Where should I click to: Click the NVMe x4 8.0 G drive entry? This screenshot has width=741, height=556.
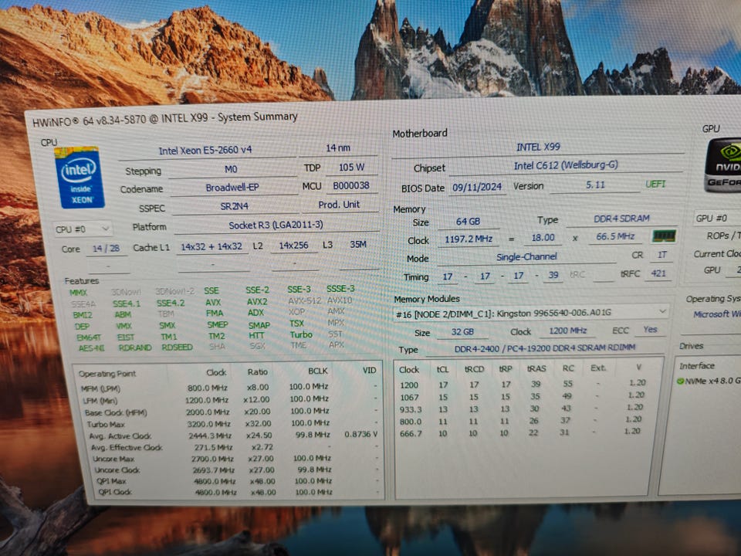pos(709,381)
